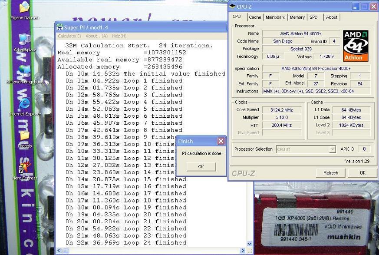Viewport: 379px width, 255px height.
Task: Click the '32M Calculation Start' line
Action: [x=139, y=46]
